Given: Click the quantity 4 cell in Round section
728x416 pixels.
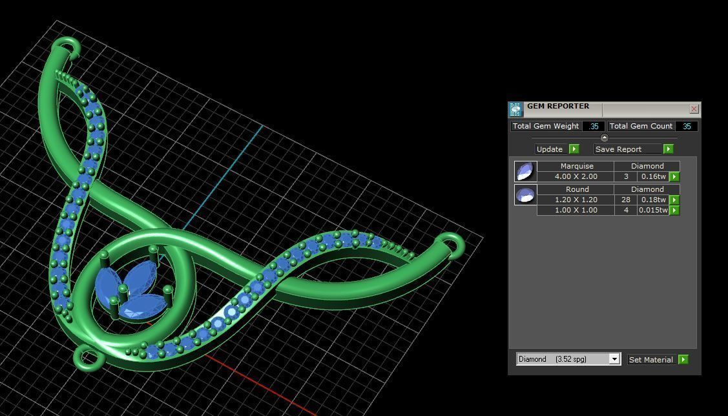Looking at the screenshot, I should (x=626, y=211).
